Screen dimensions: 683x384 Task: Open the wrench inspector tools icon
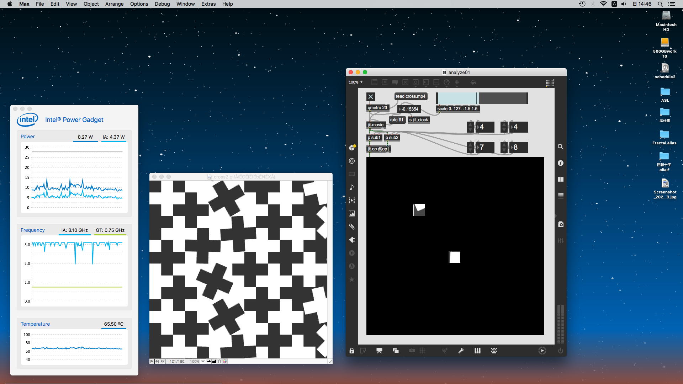pyautogui.click(x=461, y=351)
